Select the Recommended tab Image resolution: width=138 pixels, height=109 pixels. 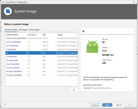point(11,30)
